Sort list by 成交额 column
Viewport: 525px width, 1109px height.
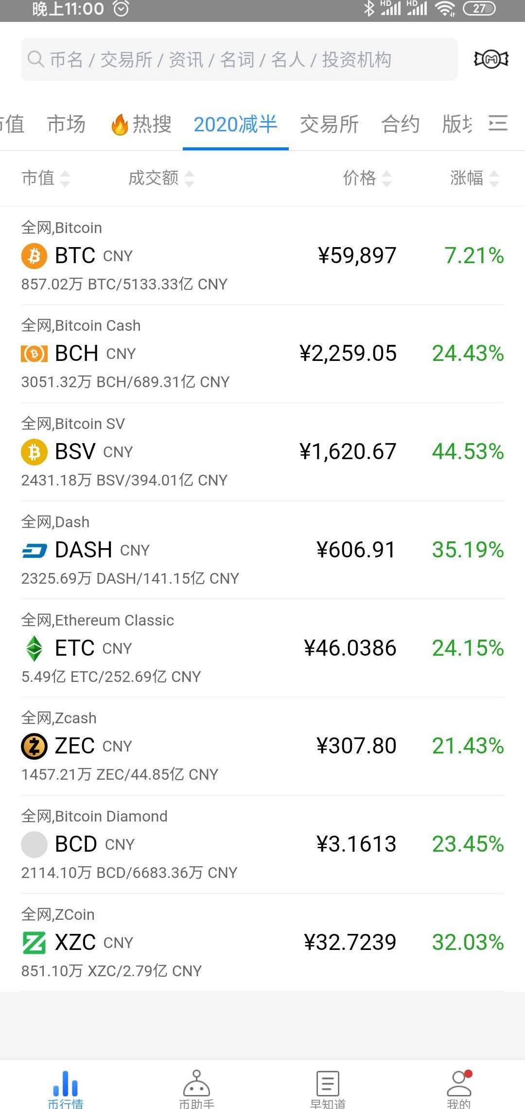pyautogui.click(x=161, y=178)
